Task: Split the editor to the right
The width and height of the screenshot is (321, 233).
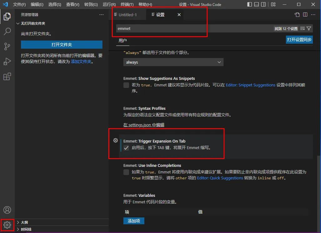Action: pyautogui.click(x=305, y=15)
